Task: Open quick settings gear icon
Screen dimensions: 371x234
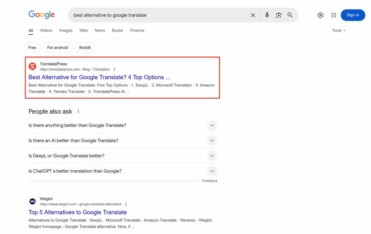Action: click(320, 15)
